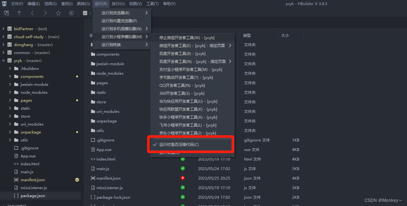The image size is (407, 206).
Task: Open 运行到手机或模拟器(N) submenu
Action: 122,29
